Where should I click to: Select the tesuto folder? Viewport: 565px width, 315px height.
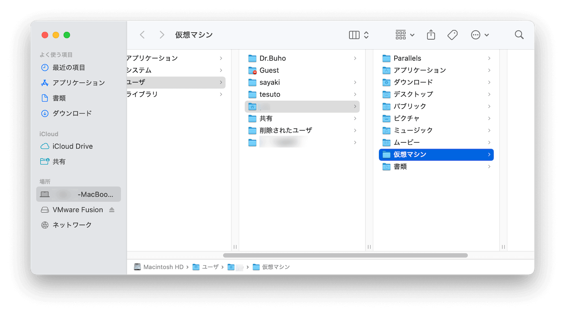[302, 95]
